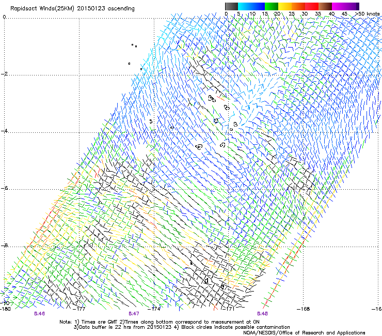This screenshot has height=336, width=382.
Task: Click the '35' label under the color bar
Action: 318,14
